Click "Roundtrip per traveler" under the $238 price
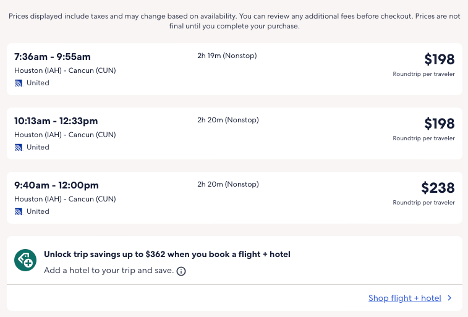The image size is (468, 317). [x=423, y=203]
